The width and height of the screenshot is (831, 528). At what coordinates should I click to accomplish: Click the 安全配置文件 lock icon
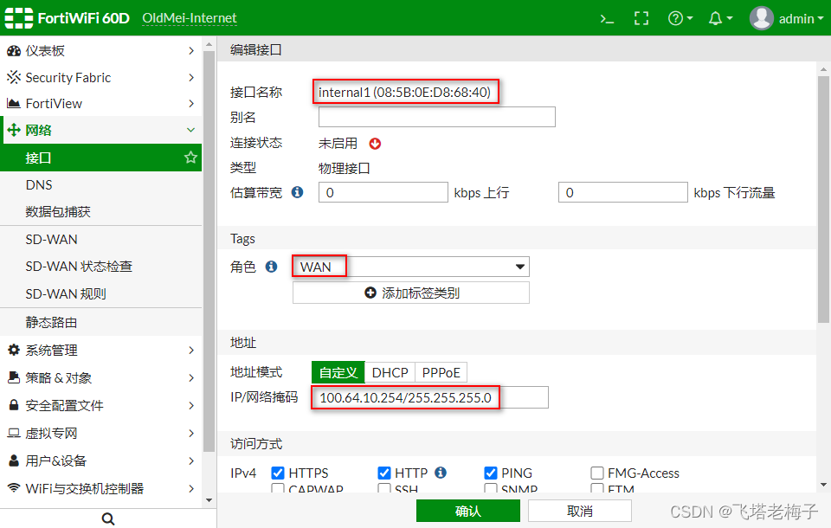click(x=14, y=405)
